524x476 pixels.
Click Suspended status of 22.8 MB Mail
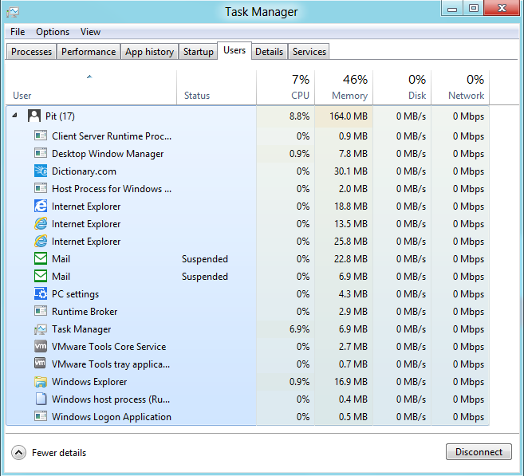pos(205,259)
